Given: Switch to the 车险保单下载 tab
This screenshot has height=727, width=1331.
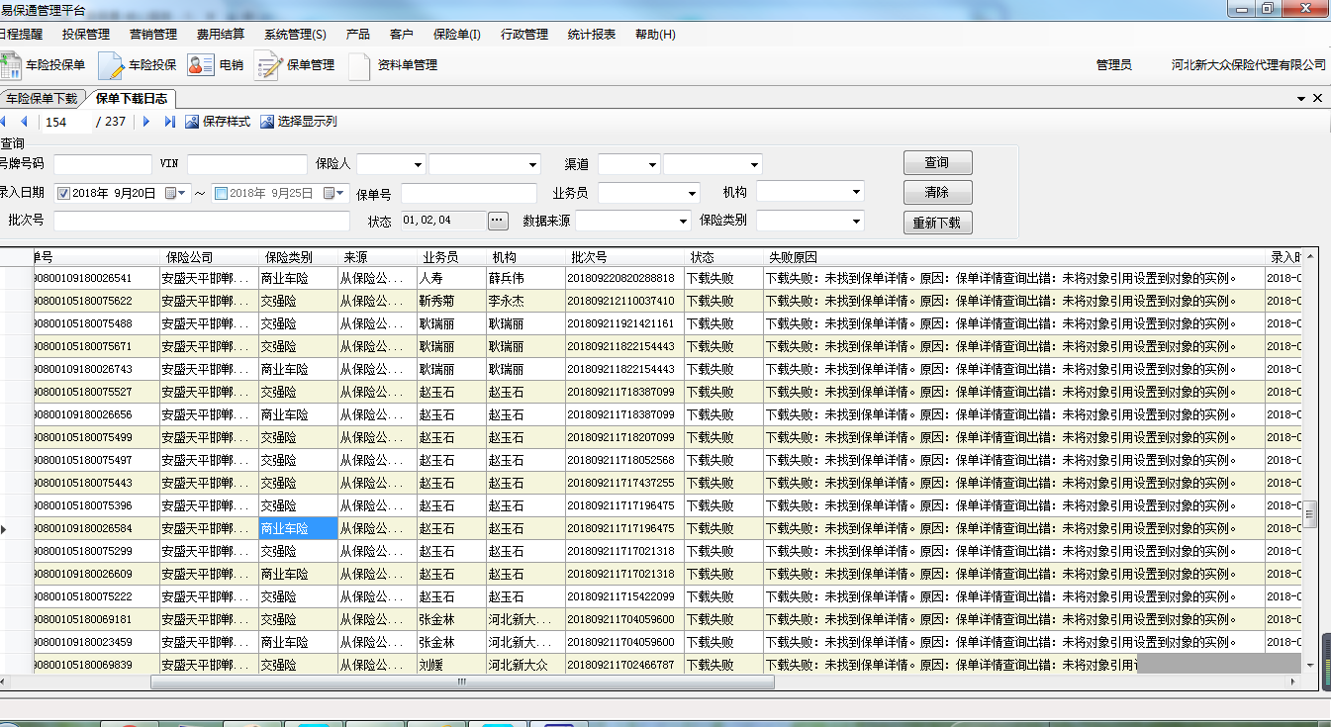Looking at the screenshot, I should pos(42,99).
